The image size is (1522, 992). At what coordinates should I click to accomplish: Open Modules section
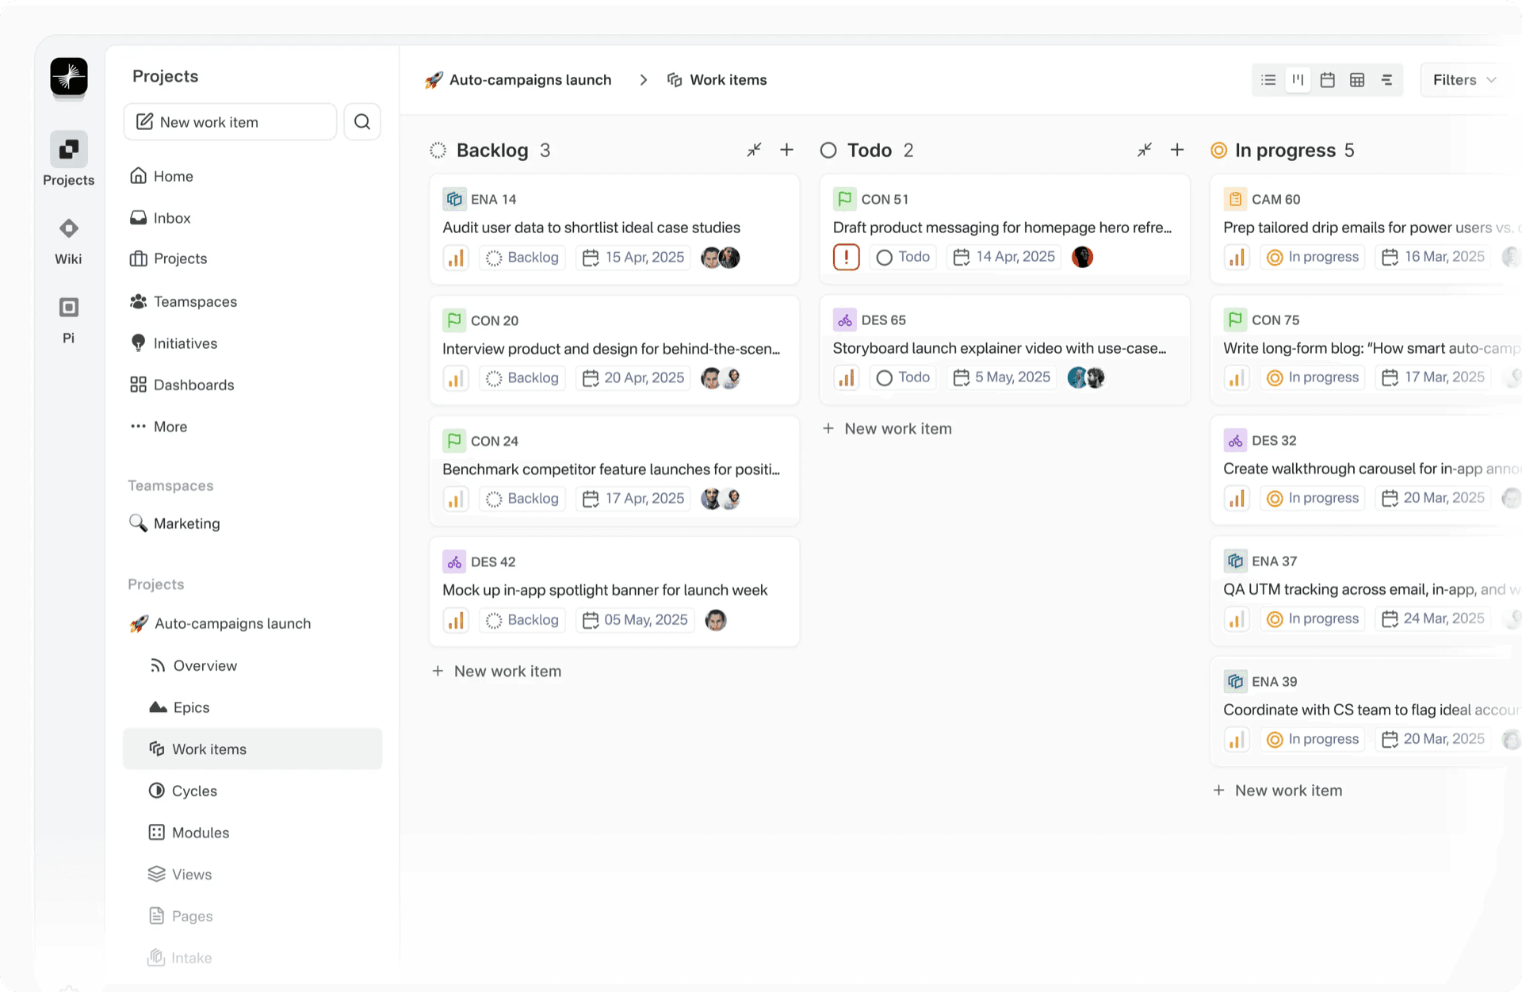pos(189,833)
